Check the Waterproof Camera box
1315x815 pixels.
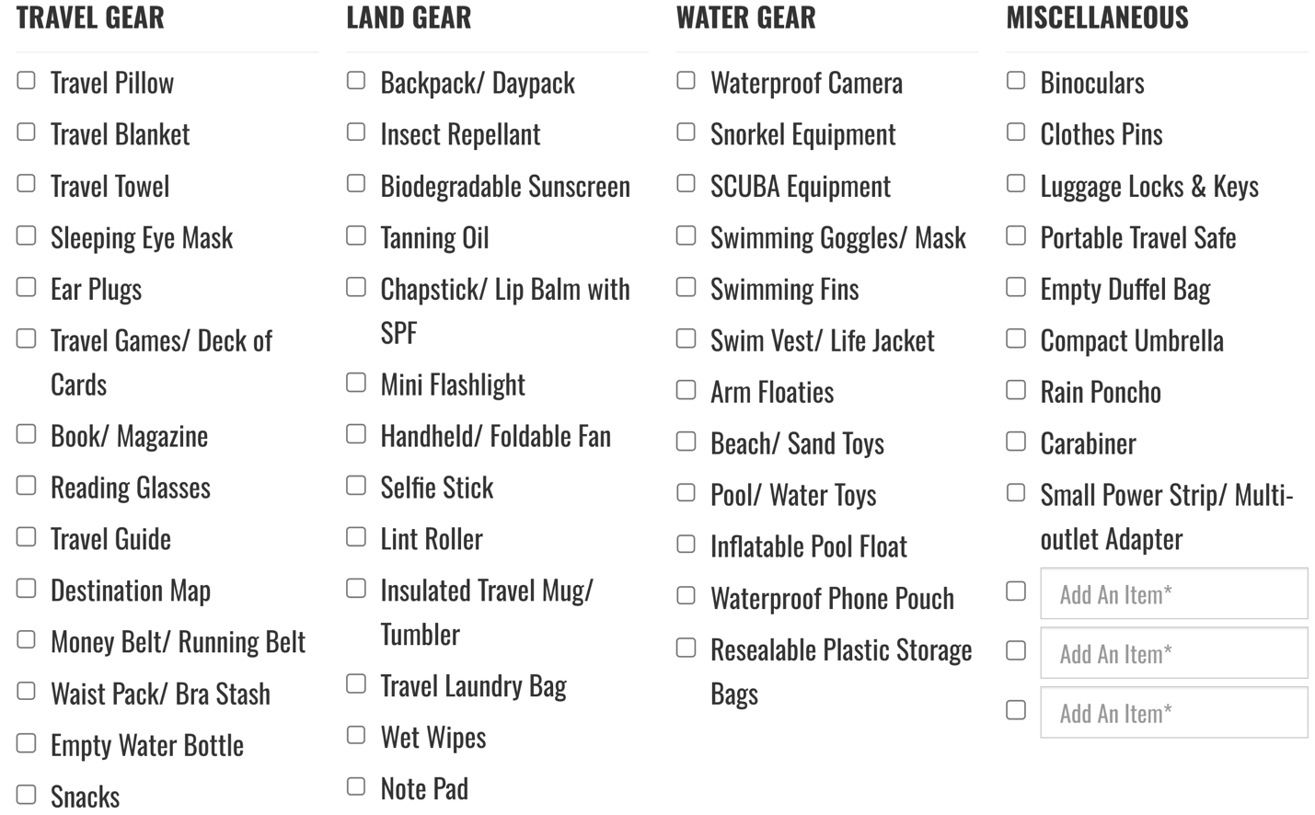point(686,81)
